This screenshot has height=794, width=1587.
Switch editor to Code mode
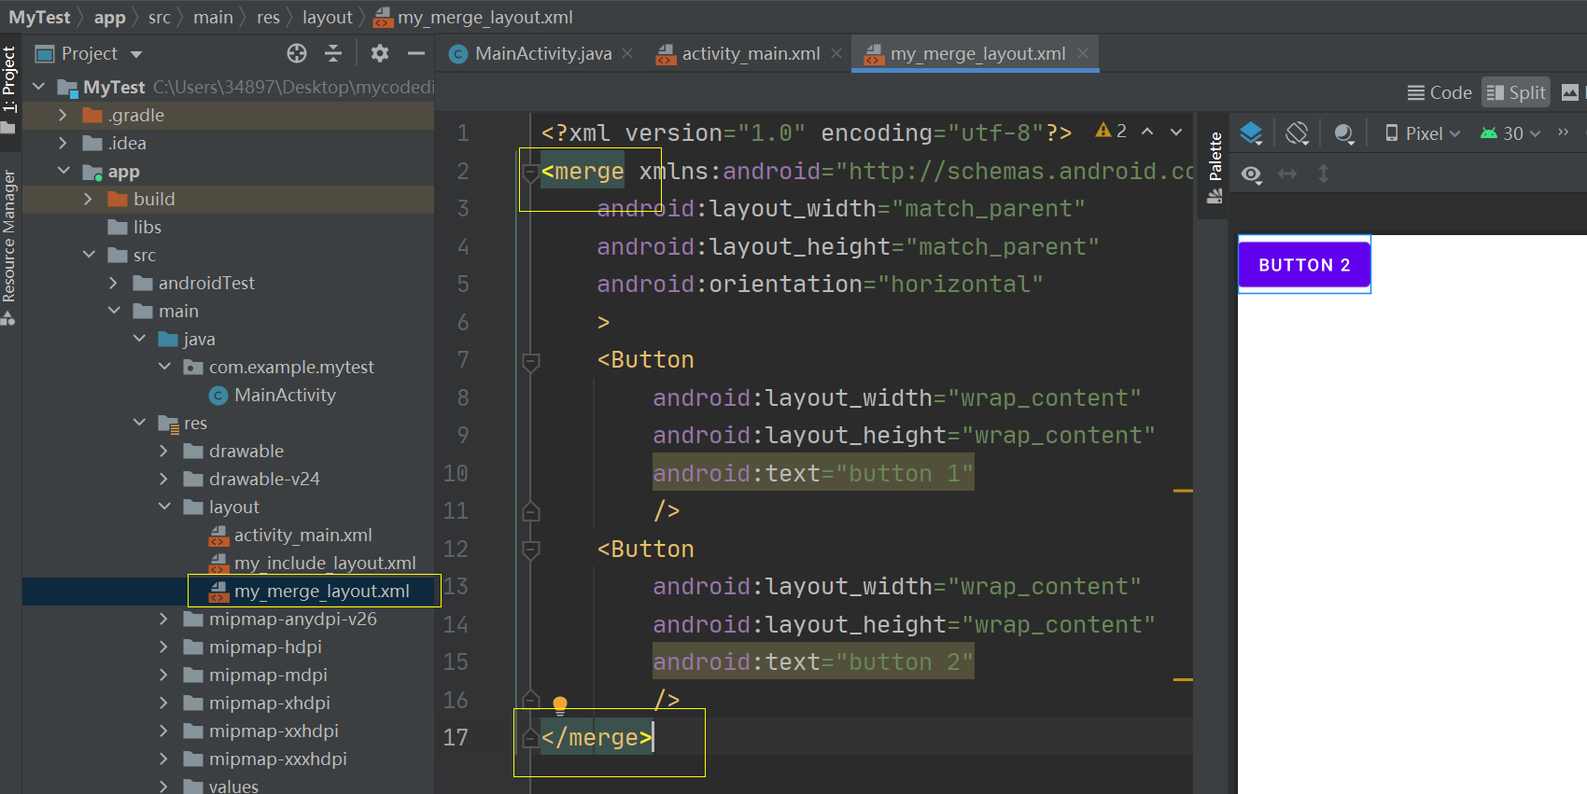(x=1440, y=92)
